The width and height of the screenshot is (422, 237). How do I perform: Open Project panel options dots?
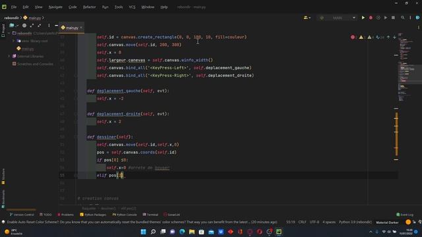[x=49, y=26]
